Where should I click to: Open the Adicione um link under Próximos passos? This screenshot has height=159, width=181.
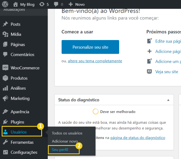pyautogui.click(x=168, y=61)
